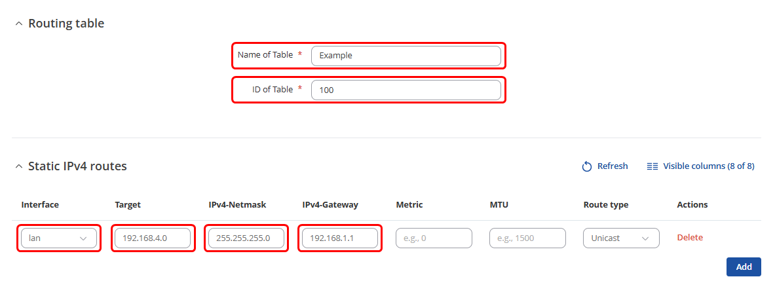Focus the Target address input
The image size is (775, 298).
tap(153, 238)
